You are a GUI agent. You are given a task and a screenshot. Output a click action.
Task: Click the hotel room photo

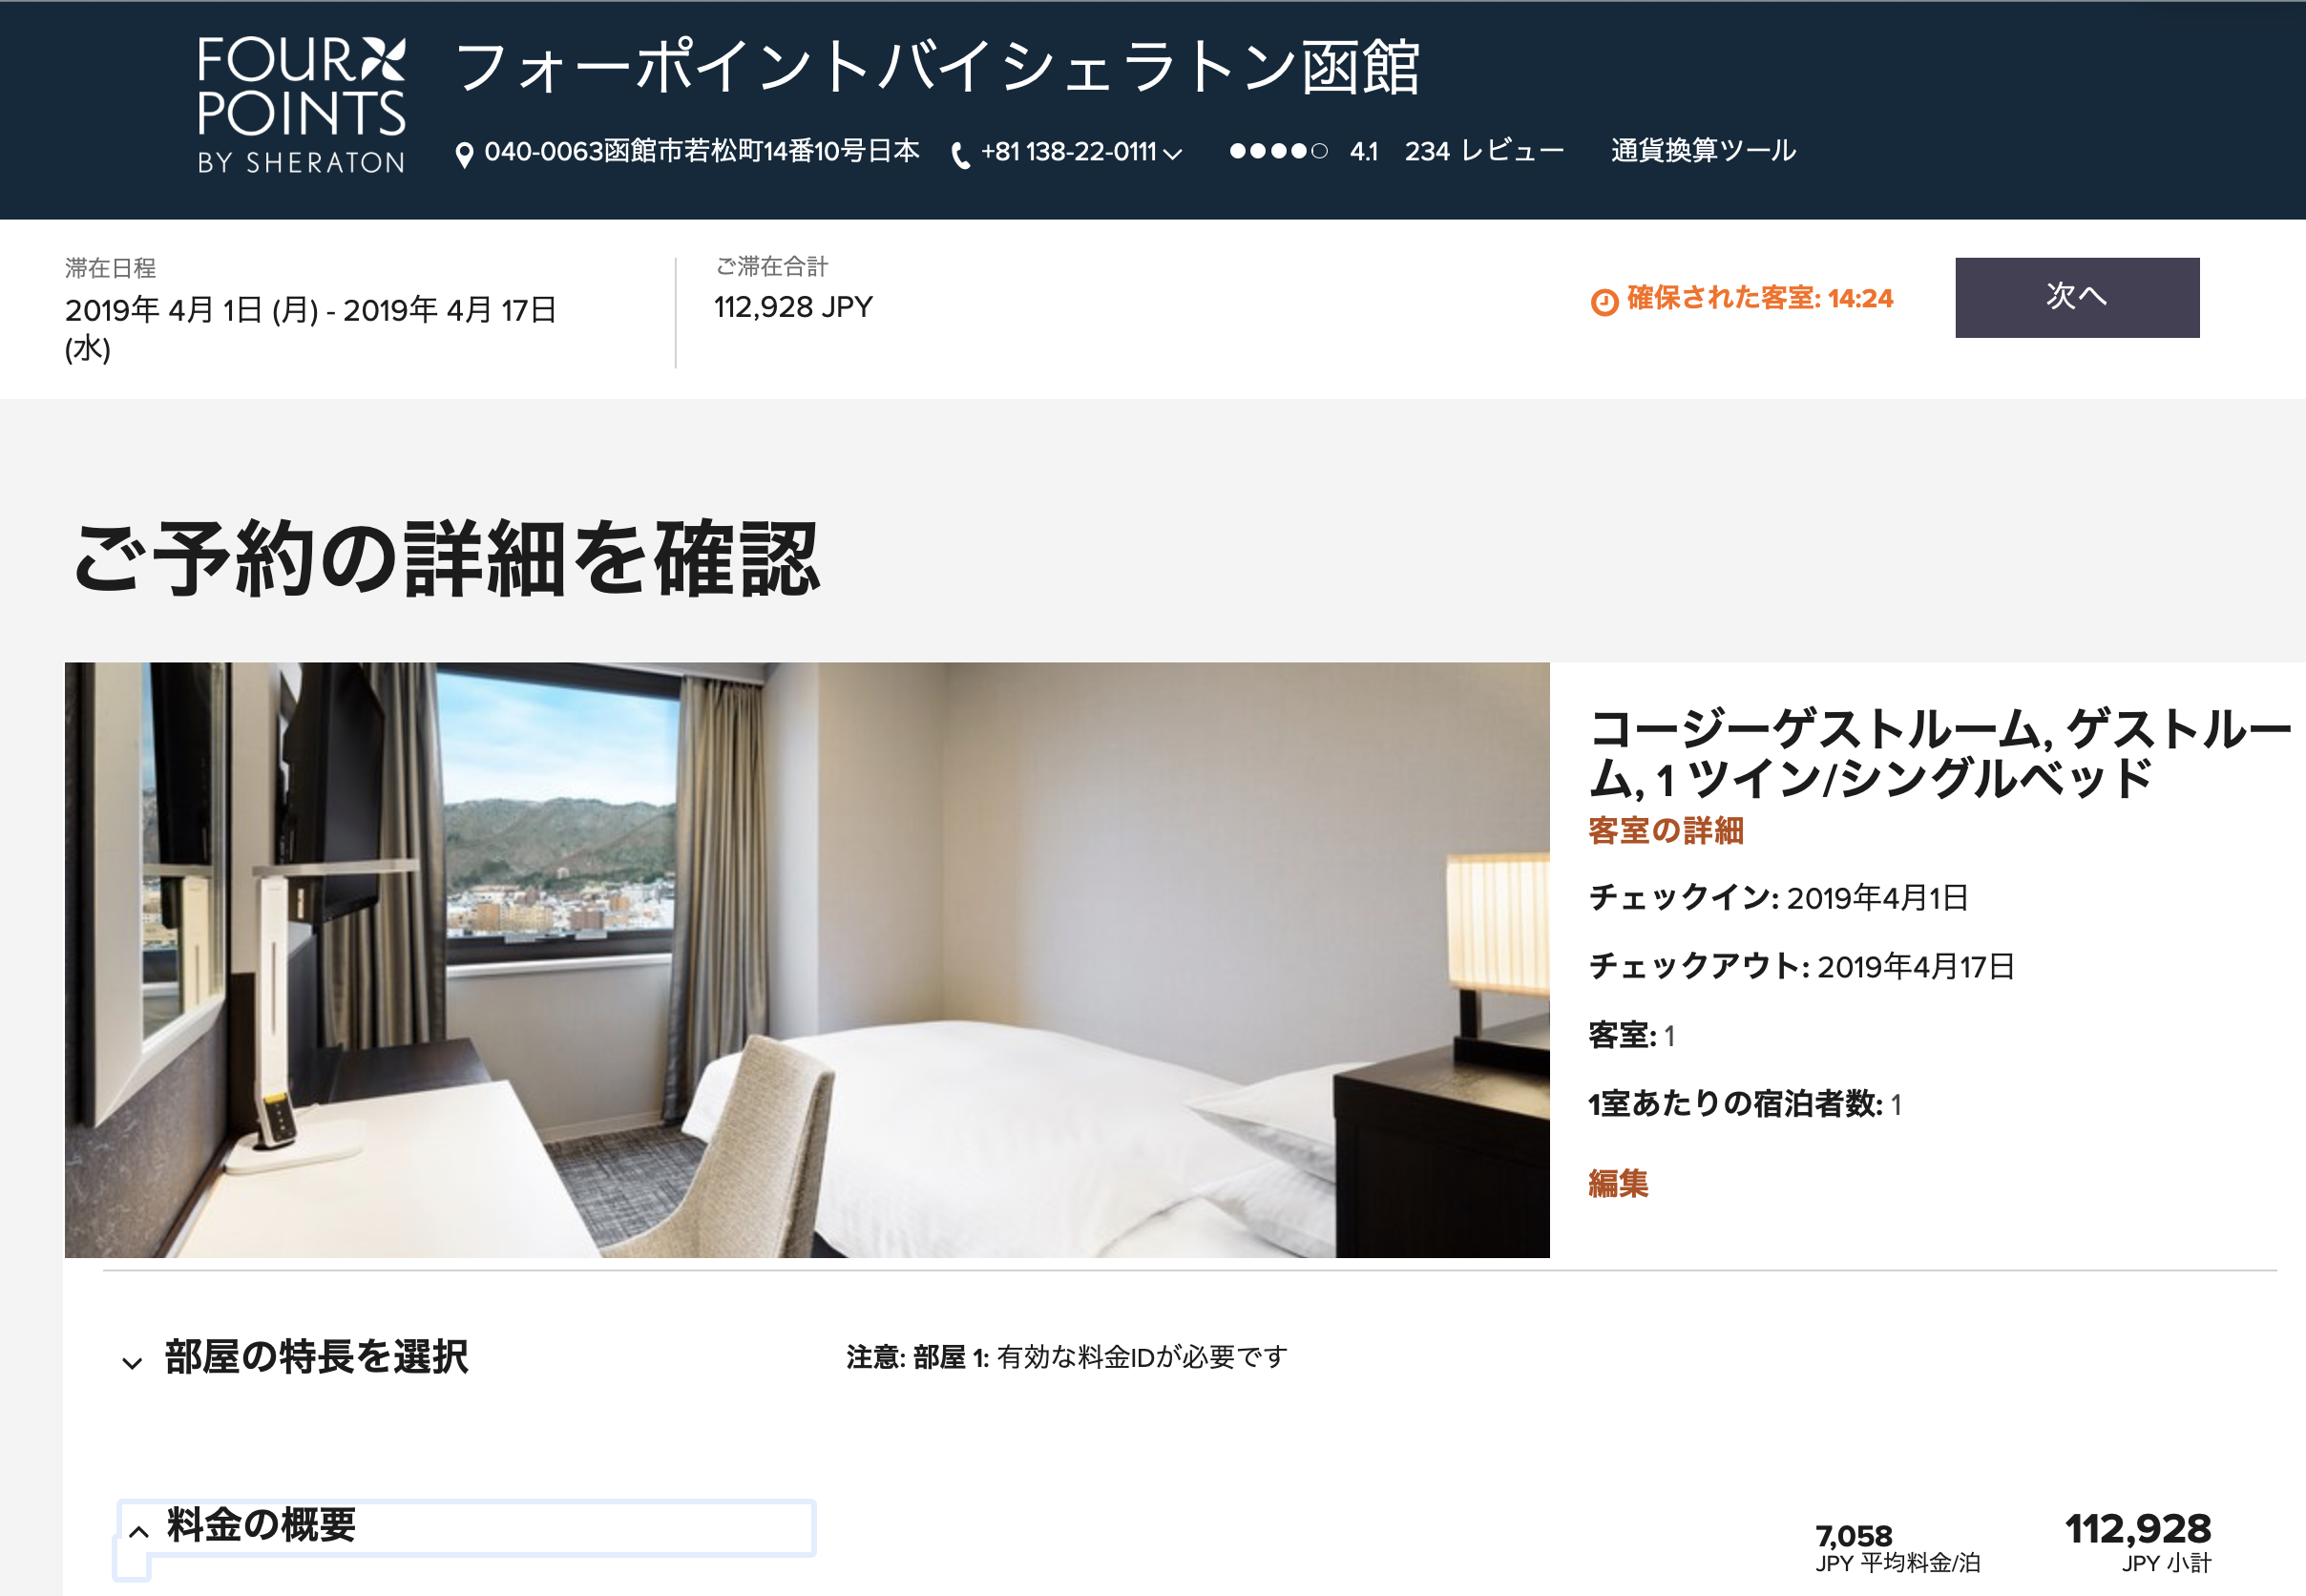[807, 960]
